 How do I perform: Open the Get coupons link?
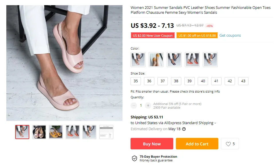pyautogui.click(x=230, y=36)
